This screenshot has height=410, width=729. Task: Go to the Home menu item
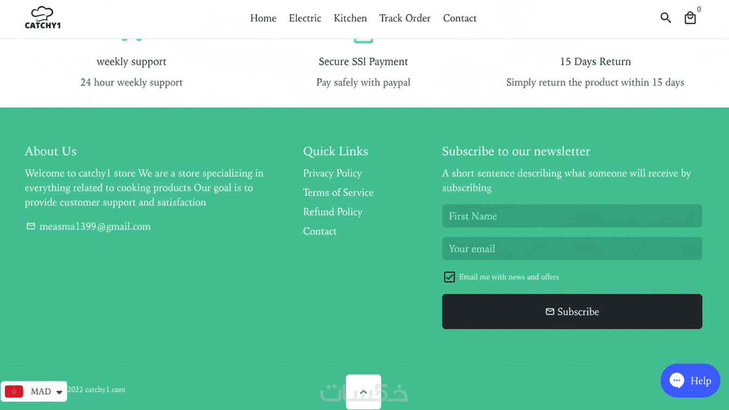263,18
